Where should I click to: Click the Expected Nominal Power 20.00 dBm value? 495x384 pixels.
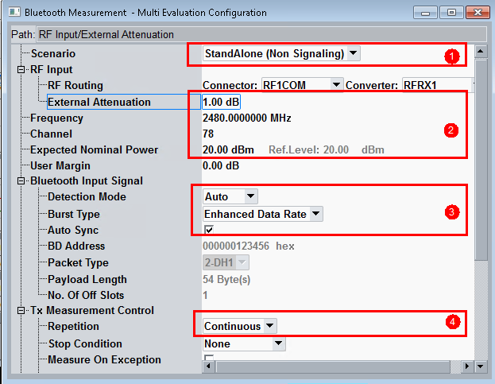(x=228, y=149)
